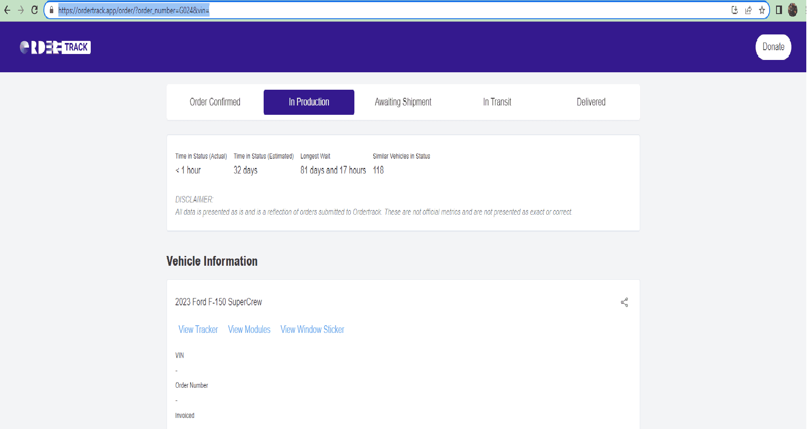
Task: Open the View Modules link
Action: 249,330
